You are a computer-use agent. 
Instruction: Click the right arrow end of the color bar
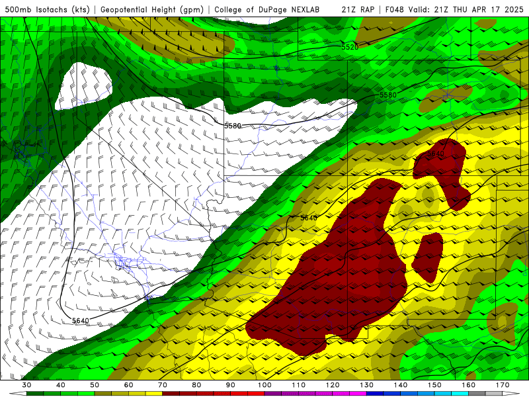point(511,394)
